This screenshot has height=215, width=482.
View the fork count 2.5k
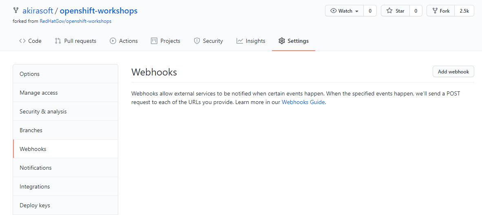pos(464,11)
